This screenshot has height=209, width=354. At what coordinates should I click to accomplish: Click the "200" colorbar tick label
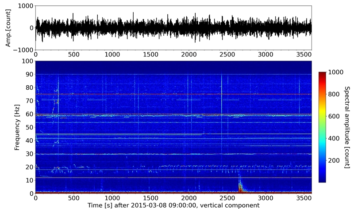[334, 160]
